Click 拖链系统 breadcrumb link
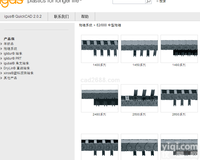The width and height of the screenshot is (200, 160). (x=85, y=25)
